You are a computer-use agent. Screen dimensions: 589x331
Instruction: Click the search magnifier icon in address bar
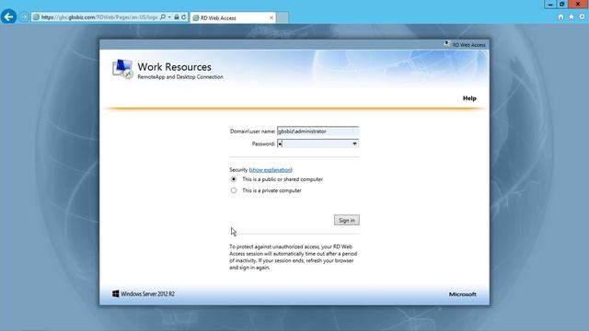(x=163, y=17)
